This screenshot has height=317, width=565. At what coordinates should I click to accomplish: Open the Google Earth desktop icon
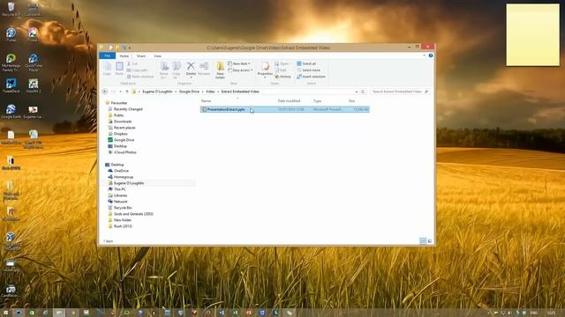[11, 112]
